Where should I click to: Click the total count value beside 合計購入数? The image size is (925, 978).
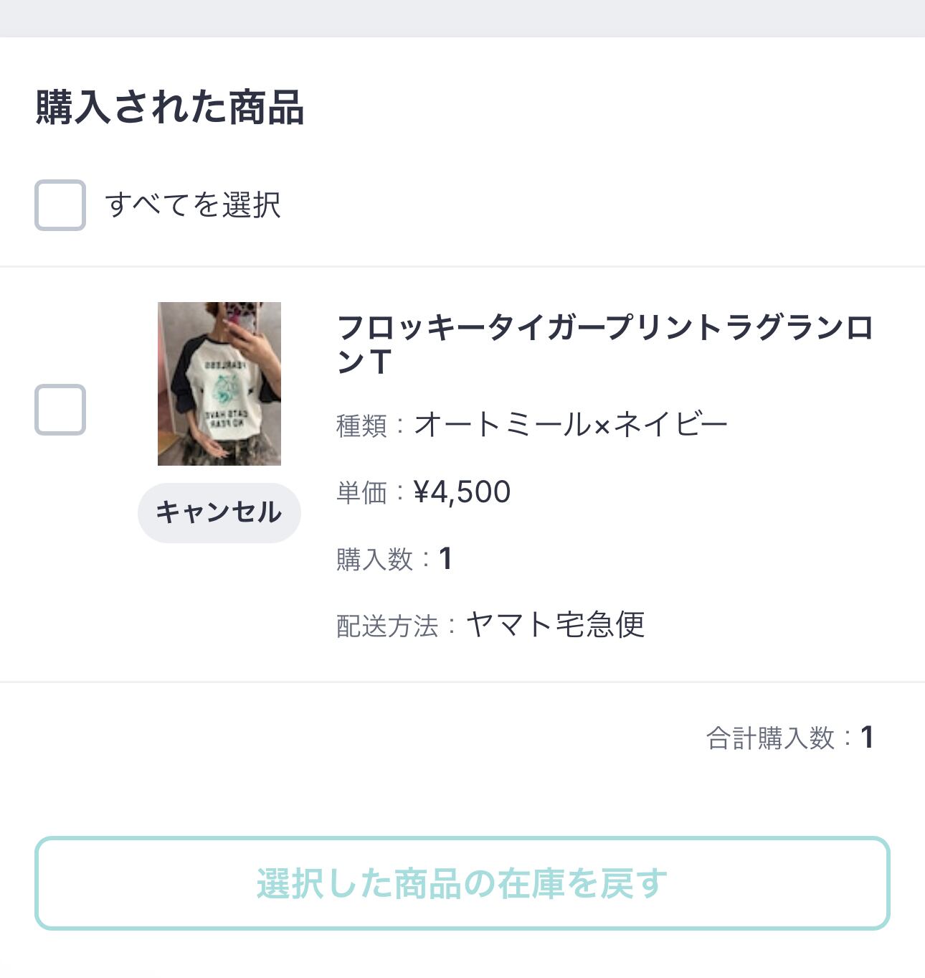pos(867,738)
